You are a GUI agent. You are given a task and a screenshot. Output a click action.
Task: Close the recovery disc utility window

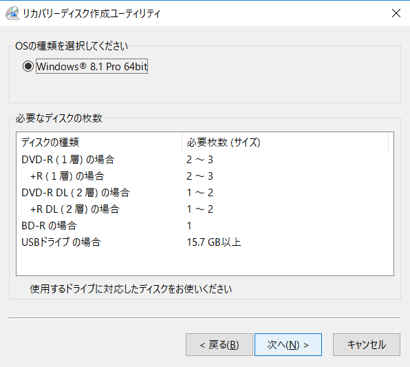pos(396,13)
